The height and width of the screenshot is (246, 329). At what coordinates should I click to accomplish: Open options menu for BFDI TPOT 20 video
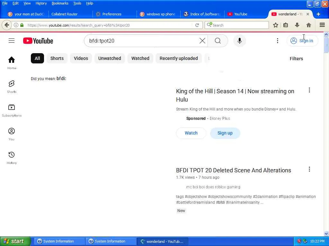(309, 169)
